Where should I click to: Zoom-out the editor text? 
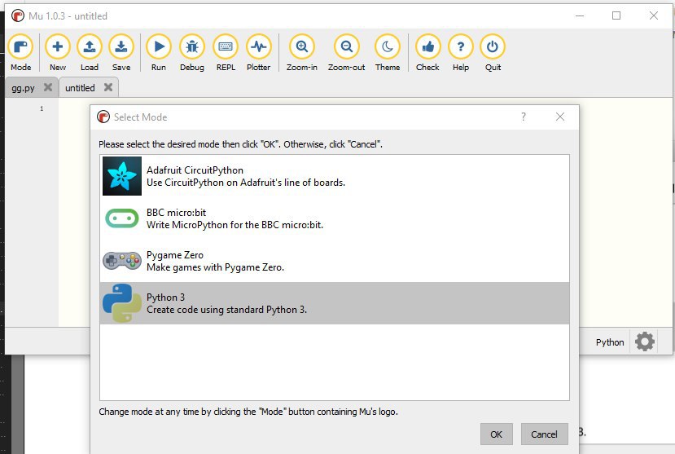(x=347, y=52)
